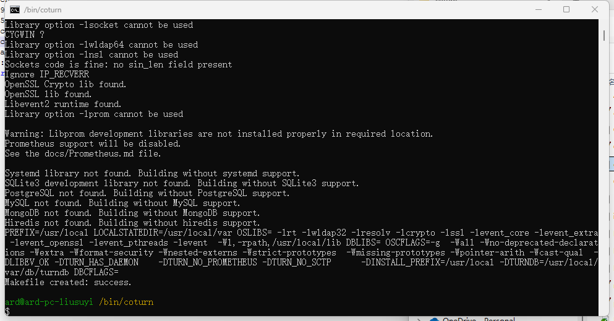Click the 'Makefile created: success.' line
Viewport: 614px width, 321px height.
(x=68, y=282)
